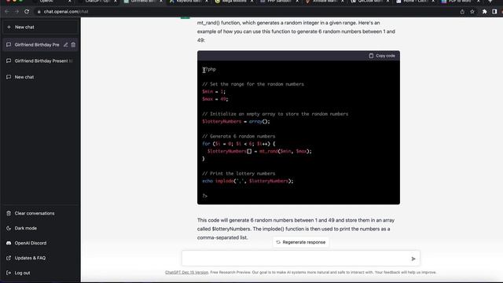The image size is (503, 283).
Task: Click the moon icon beside Dark mode
Action: [x=9, y=228]
